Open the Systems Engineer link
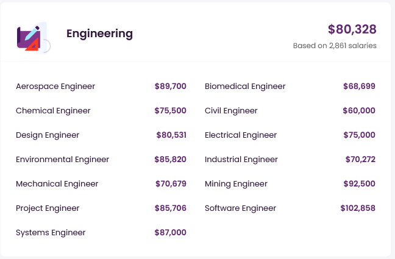 coord(51,233)
